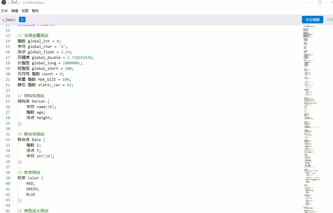Screen dimensions: 333x213
Task: Toggle the 中文视图 view button
Action: (x=312, y=20)
